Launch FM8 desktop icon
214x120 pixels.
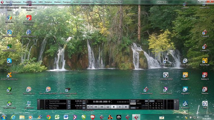click(205, 105)
